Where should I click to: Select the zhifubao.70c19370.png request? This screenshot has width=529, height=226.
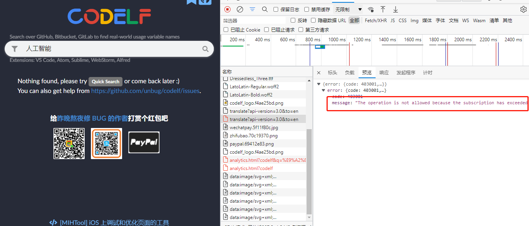pyautogui.click(x=264, y=135)
